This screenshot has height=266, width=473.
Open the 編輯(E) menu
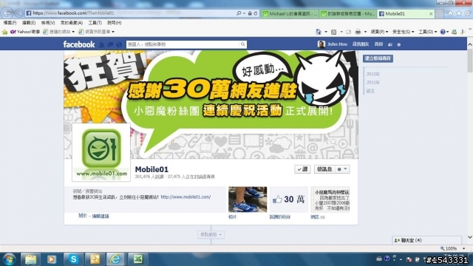click(x=29, y=23)
